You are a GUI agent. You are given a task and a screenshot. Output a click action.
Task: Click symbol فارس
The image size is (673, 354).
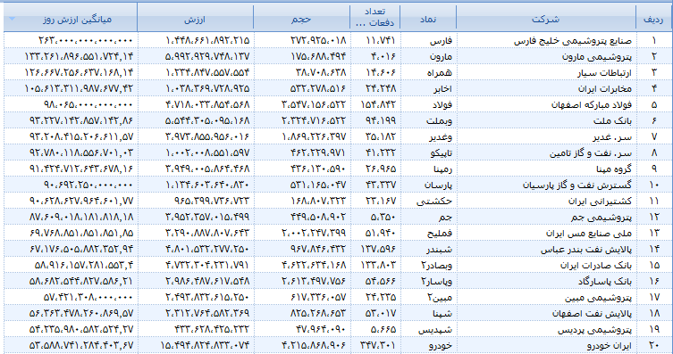[x=441, y=41]
